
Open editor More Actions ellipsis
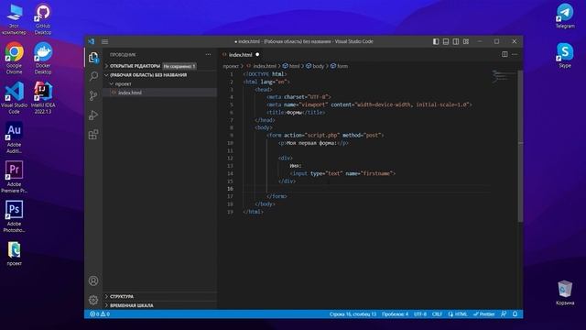(515, 55)
